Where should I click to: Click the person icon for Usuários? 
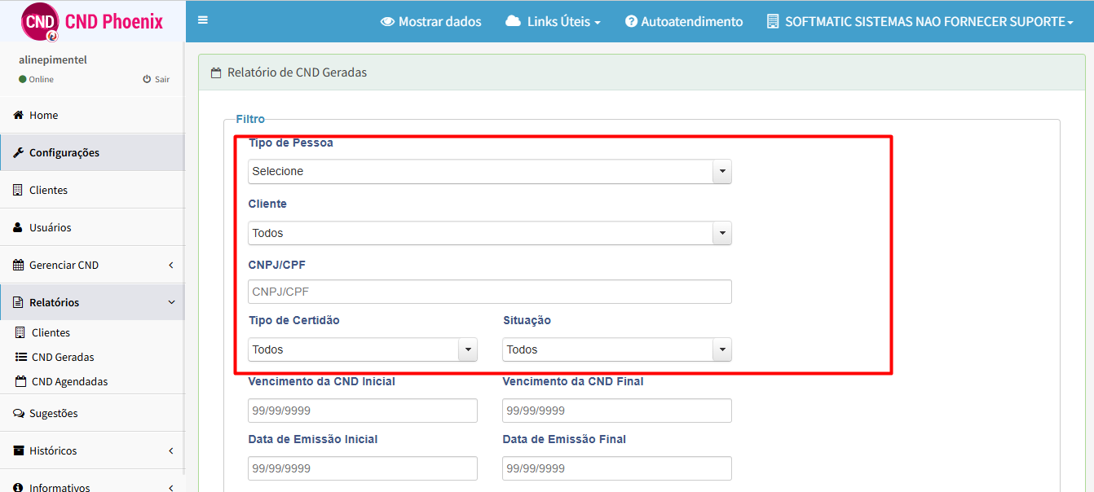click(18, 227)
